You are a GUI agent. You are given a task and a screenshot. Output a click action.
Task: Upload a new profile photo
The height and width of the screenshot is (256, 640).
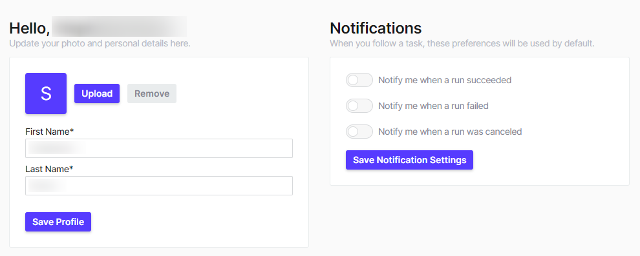tap(97, 94)
